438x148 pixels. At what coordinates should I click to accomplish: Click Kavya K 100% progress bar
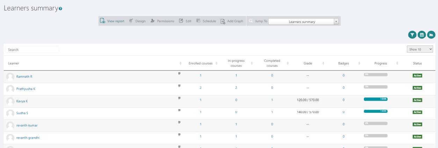coord(375,99)
